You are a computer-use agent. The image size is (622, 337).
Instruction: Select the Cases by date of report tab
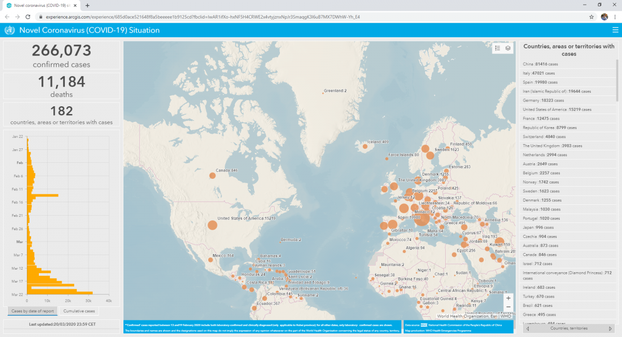tap(32, 311)
